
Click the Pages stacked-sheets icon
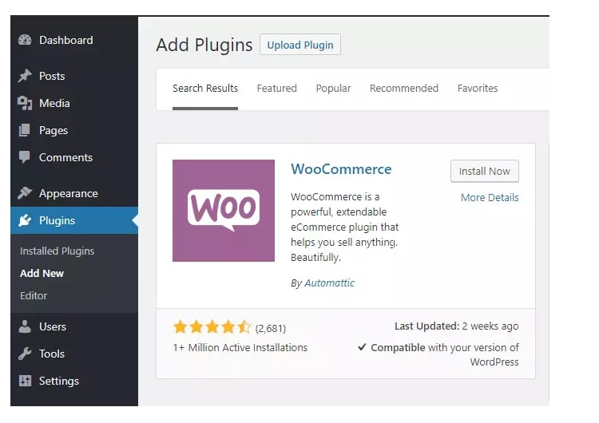coord(25,130)
